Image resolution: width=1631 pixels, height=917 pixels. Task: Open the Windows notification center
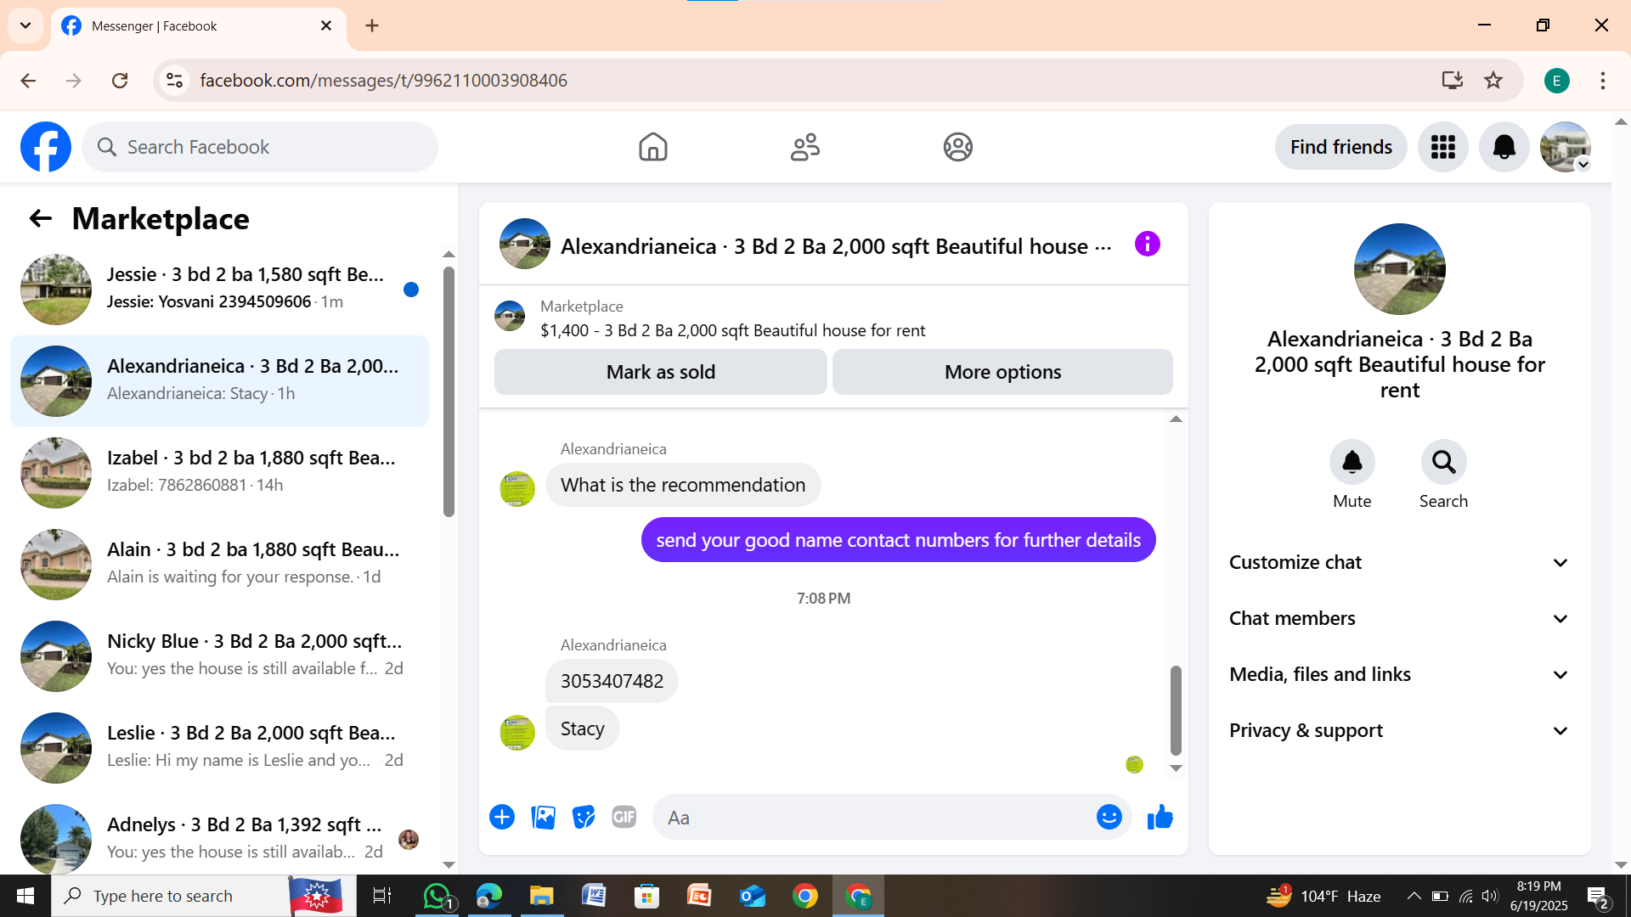tap(1597, 896)
